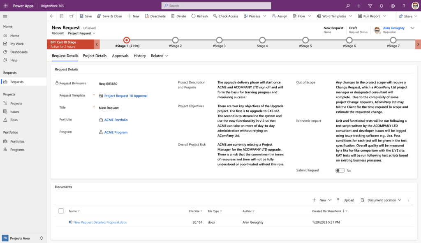This screenshot has width=421, height=243.
Task: Open the ACME Portfolio link
Action: tap(116, 120)
